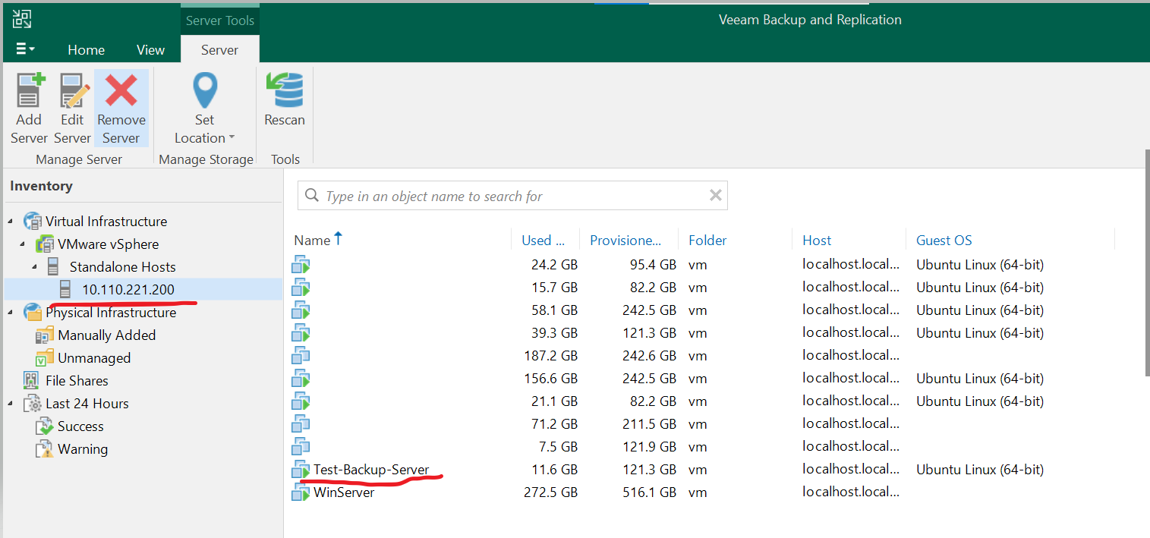Collapse the Last 24 Hours node
Viewport: 1150px width, 538px height.
11,404
